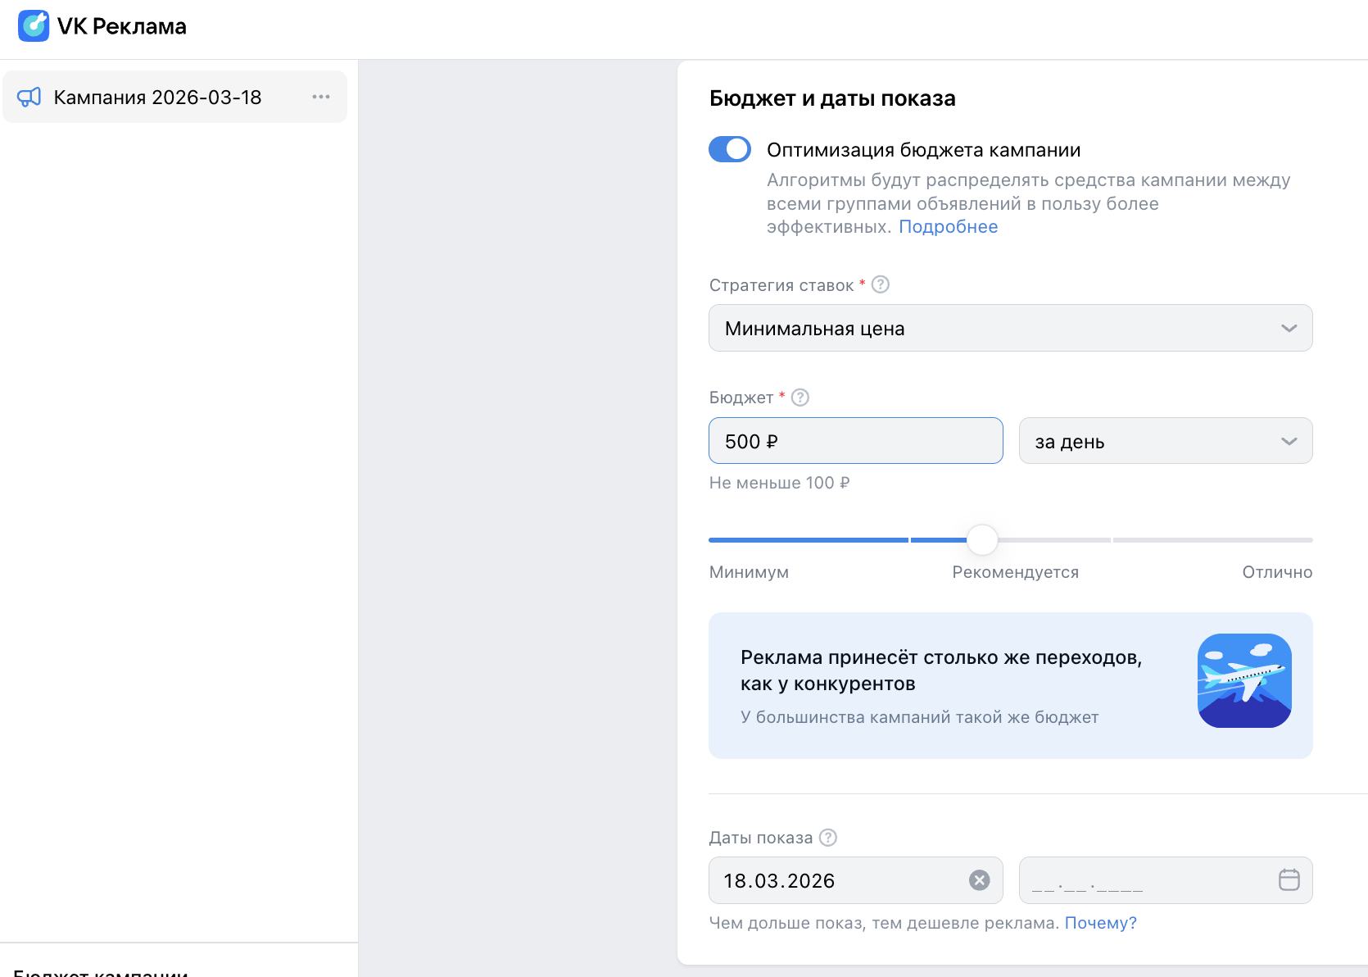Click the airplane illustration in the banner
This screenshot has width=1368, height=977.
[1243, 680]
